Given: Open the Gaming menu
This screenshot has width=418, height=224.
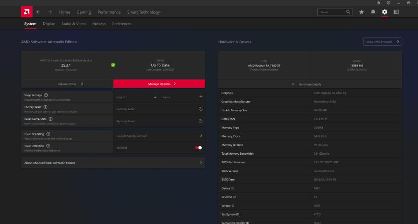Looking at the screenshot, I should pyautogui.click(x=84, y=12).
